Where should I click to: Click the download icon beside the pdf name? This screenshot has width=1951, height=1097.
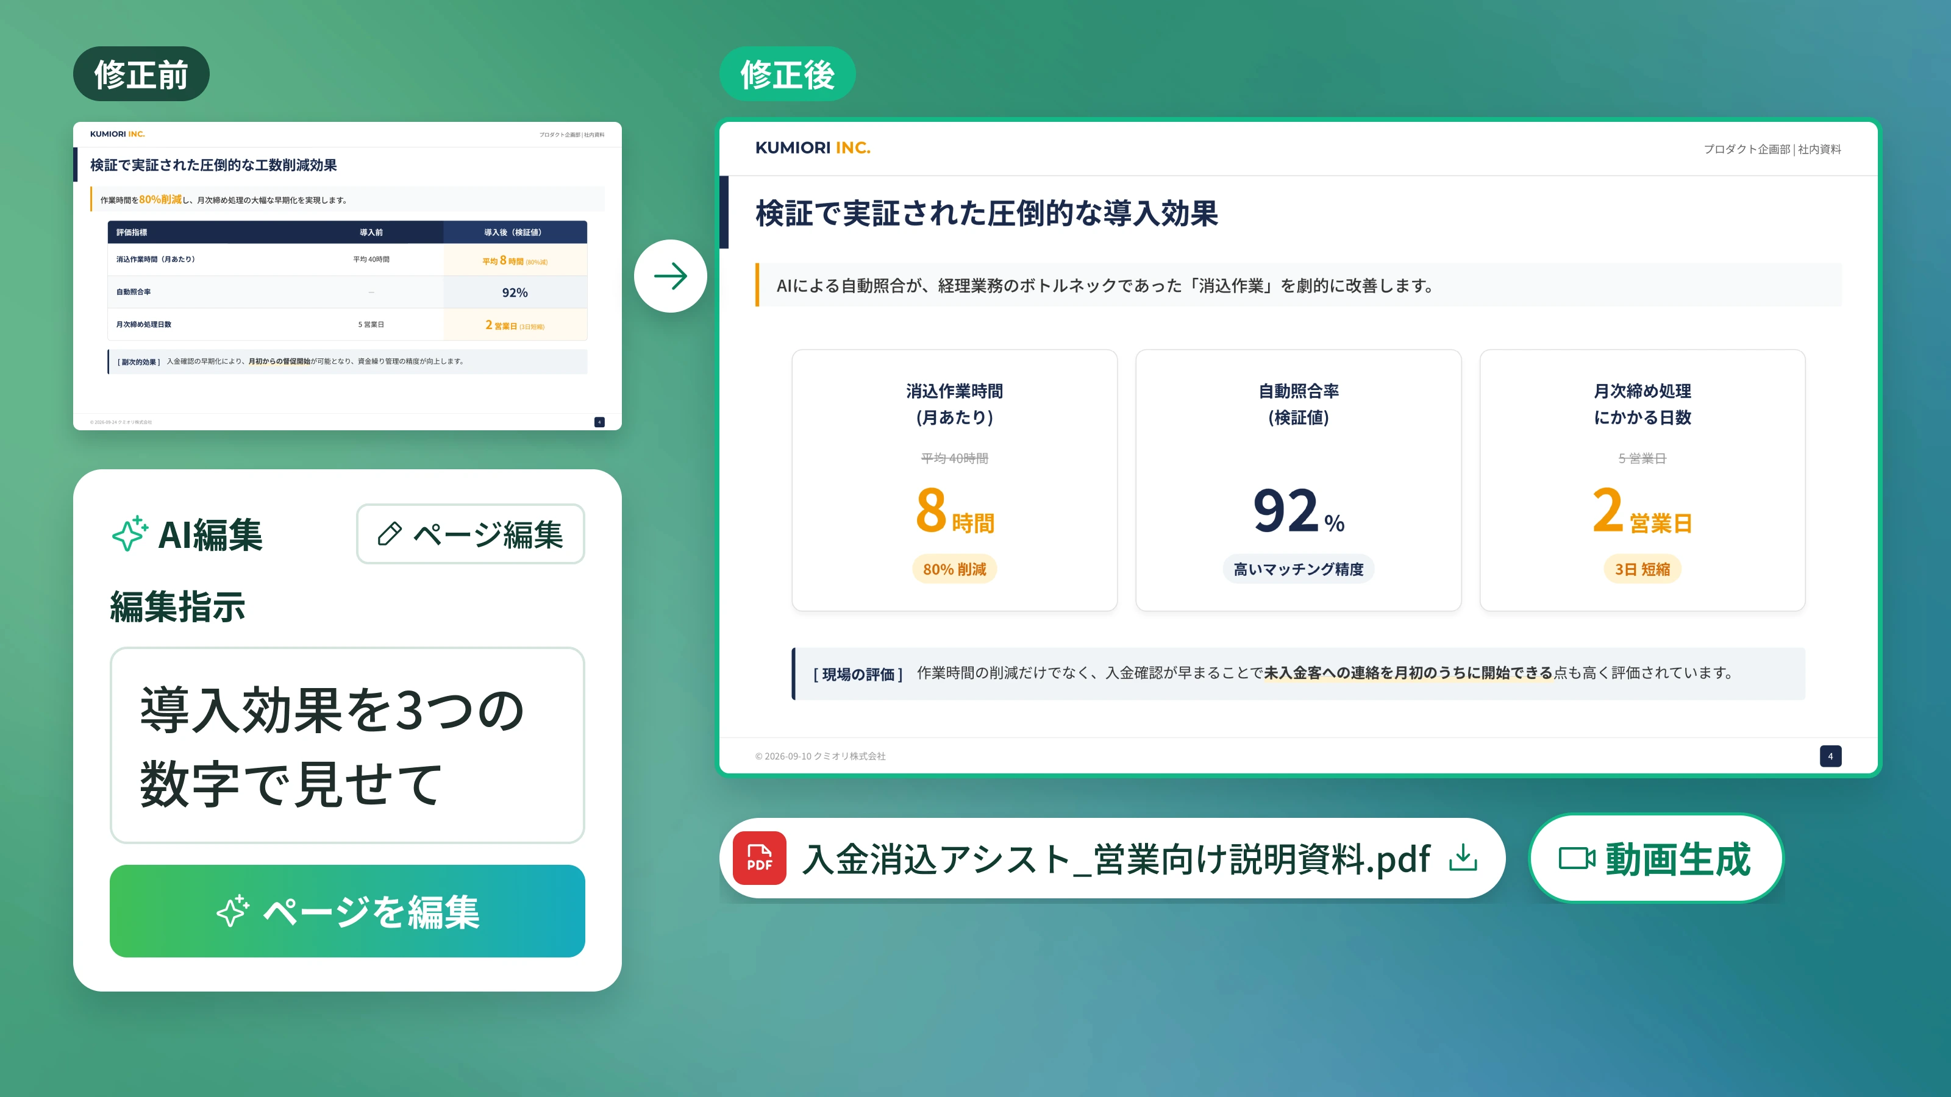click(1463, 857)
